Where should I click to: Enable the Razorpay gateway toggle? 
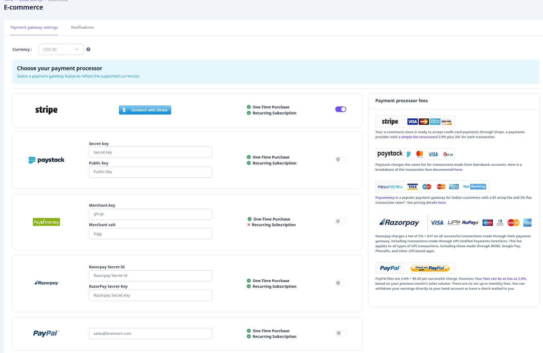[x=340, y=283]
